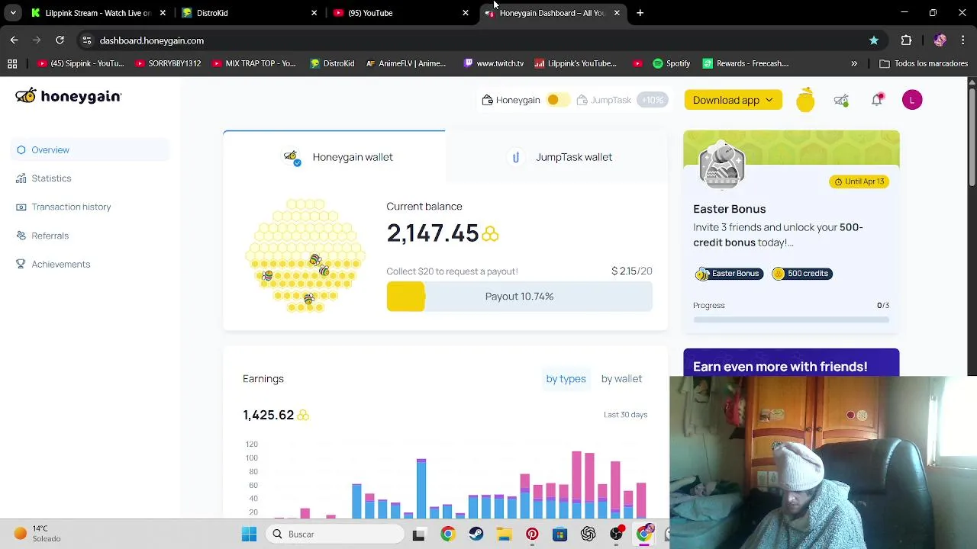Viewport: 977px width, 549px height.
Task: Open File Explorer from the taskbar
Action: tap(504, 535)
